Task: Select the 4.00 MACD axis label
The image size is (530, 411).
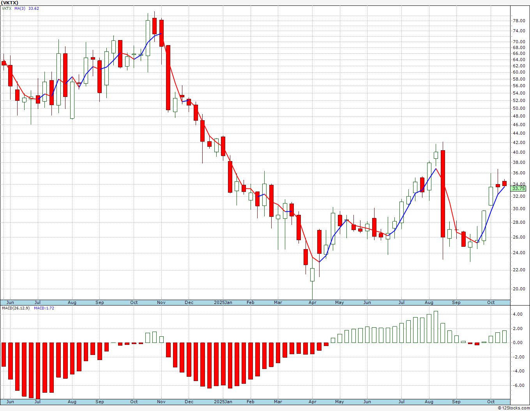Action: tap(518, 314)
